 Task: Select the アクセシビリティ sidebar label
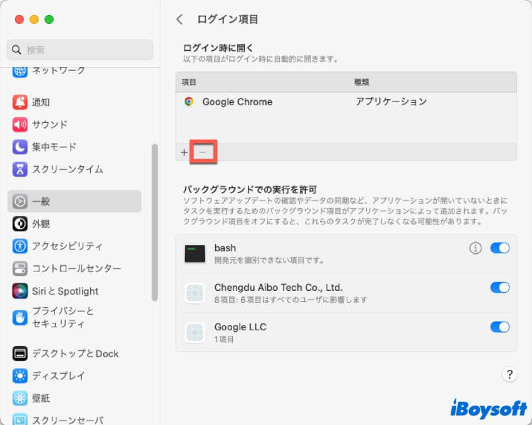[67, 246]
